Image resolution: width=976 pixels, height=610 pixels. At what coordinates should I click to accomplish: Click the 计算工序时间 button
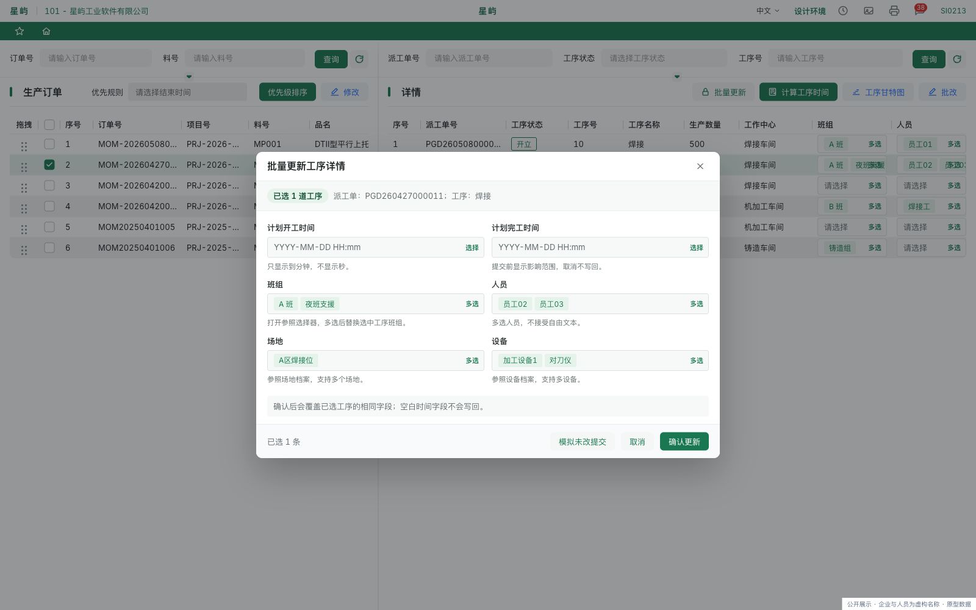pyautogui.click(x=798, y=92)
